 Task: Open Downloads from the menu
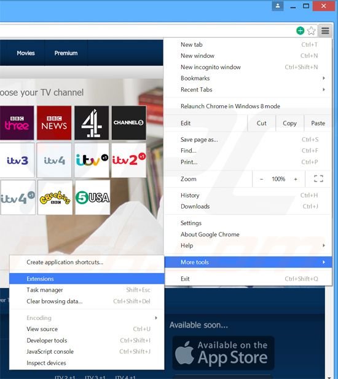click(x=249, y=207)
